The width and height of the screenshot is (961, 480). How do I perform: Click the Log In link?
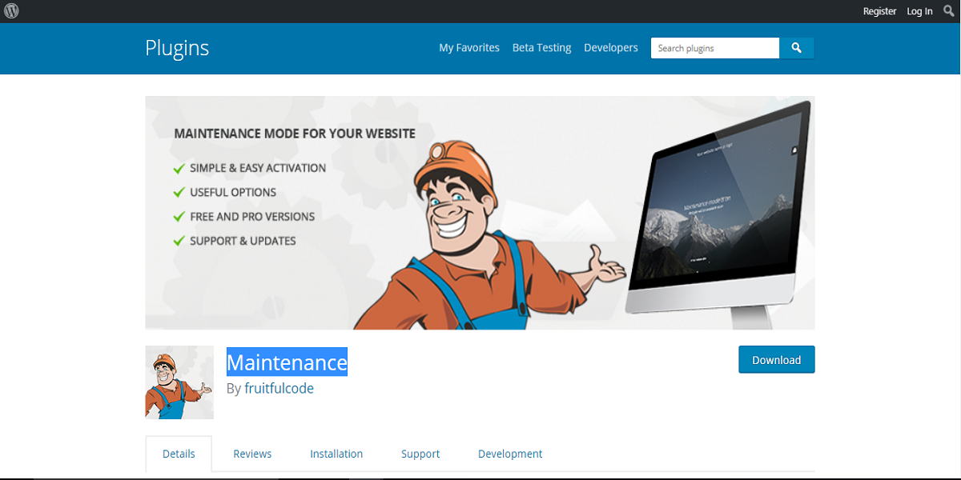tap(919, 11)
